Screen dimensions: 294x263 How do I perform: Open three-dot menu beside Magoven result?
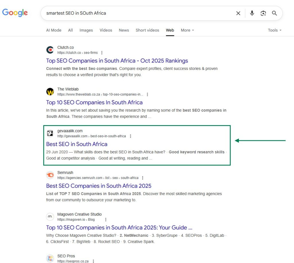click(x=105, y=220)
